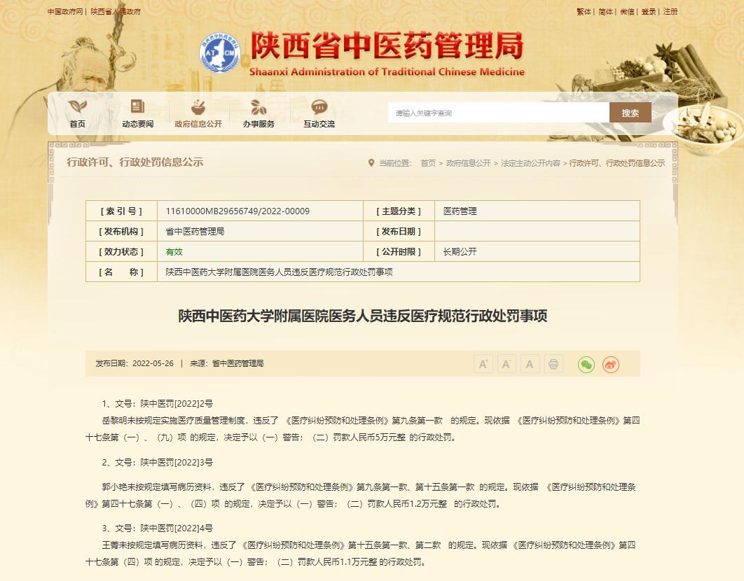The image size is (744, 581).
Task: Click the 办事服务 herb icon
Action: [x=259, y=106]
